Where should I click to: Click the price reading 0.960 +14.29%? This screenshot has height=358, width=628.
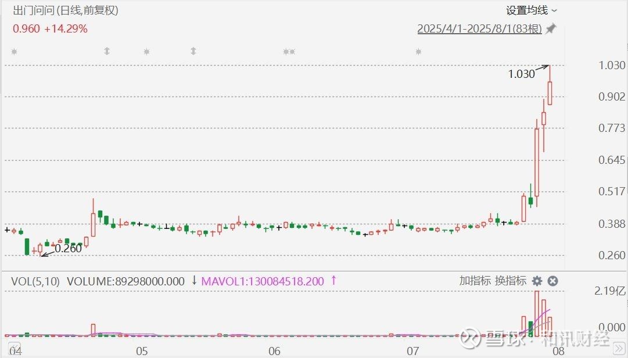click(50, 29)
